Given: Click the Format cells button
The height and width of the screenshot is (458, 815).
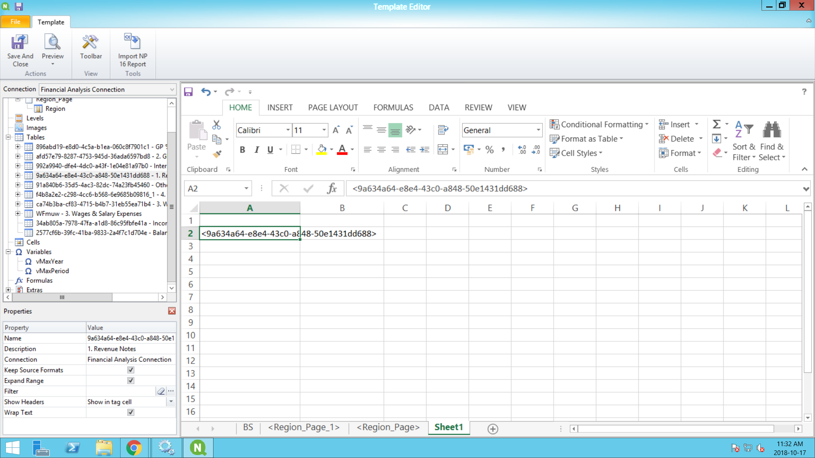Looking at the screenshot, I should point(680,153).
